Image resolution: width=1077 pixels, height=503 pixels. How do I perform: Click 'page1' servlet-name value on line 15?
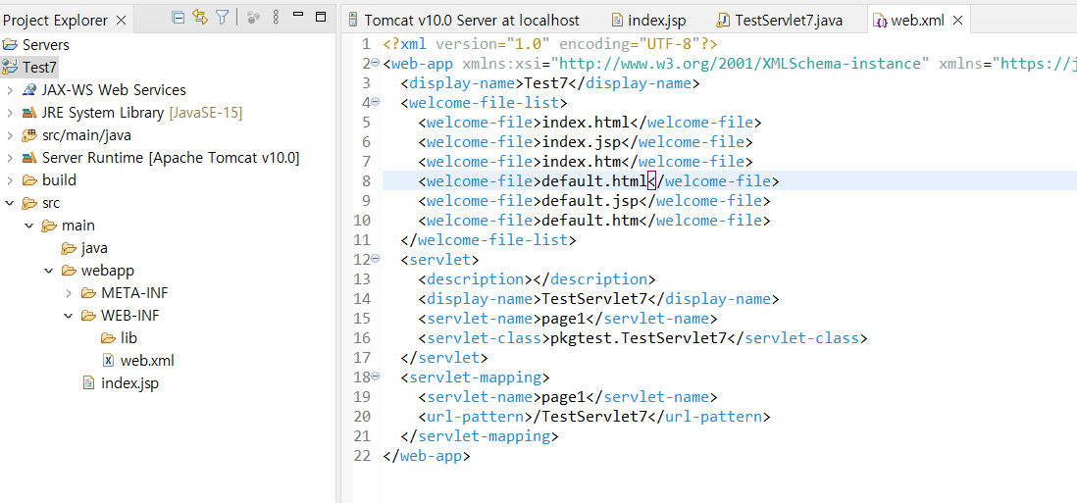click(x=565, y=319)
